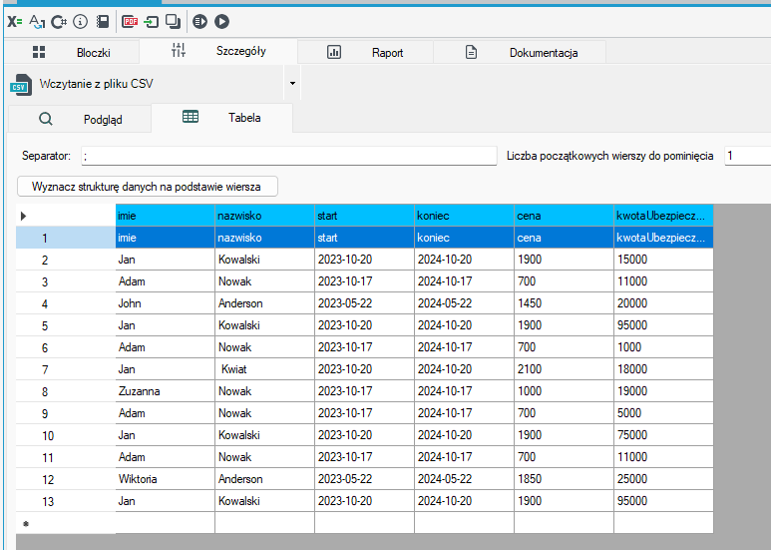Click the 'Wiktoria' cell in row 12
771x550 pixels.
point(166,479)
